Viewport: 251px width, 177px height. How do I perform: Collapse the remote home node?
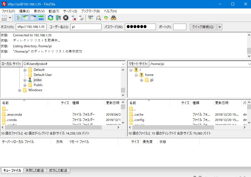pos(136,75)
